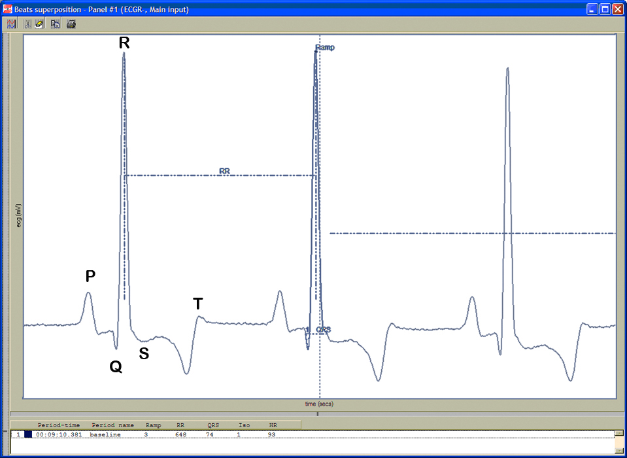Click the scissors cut icon

[28, 24]
